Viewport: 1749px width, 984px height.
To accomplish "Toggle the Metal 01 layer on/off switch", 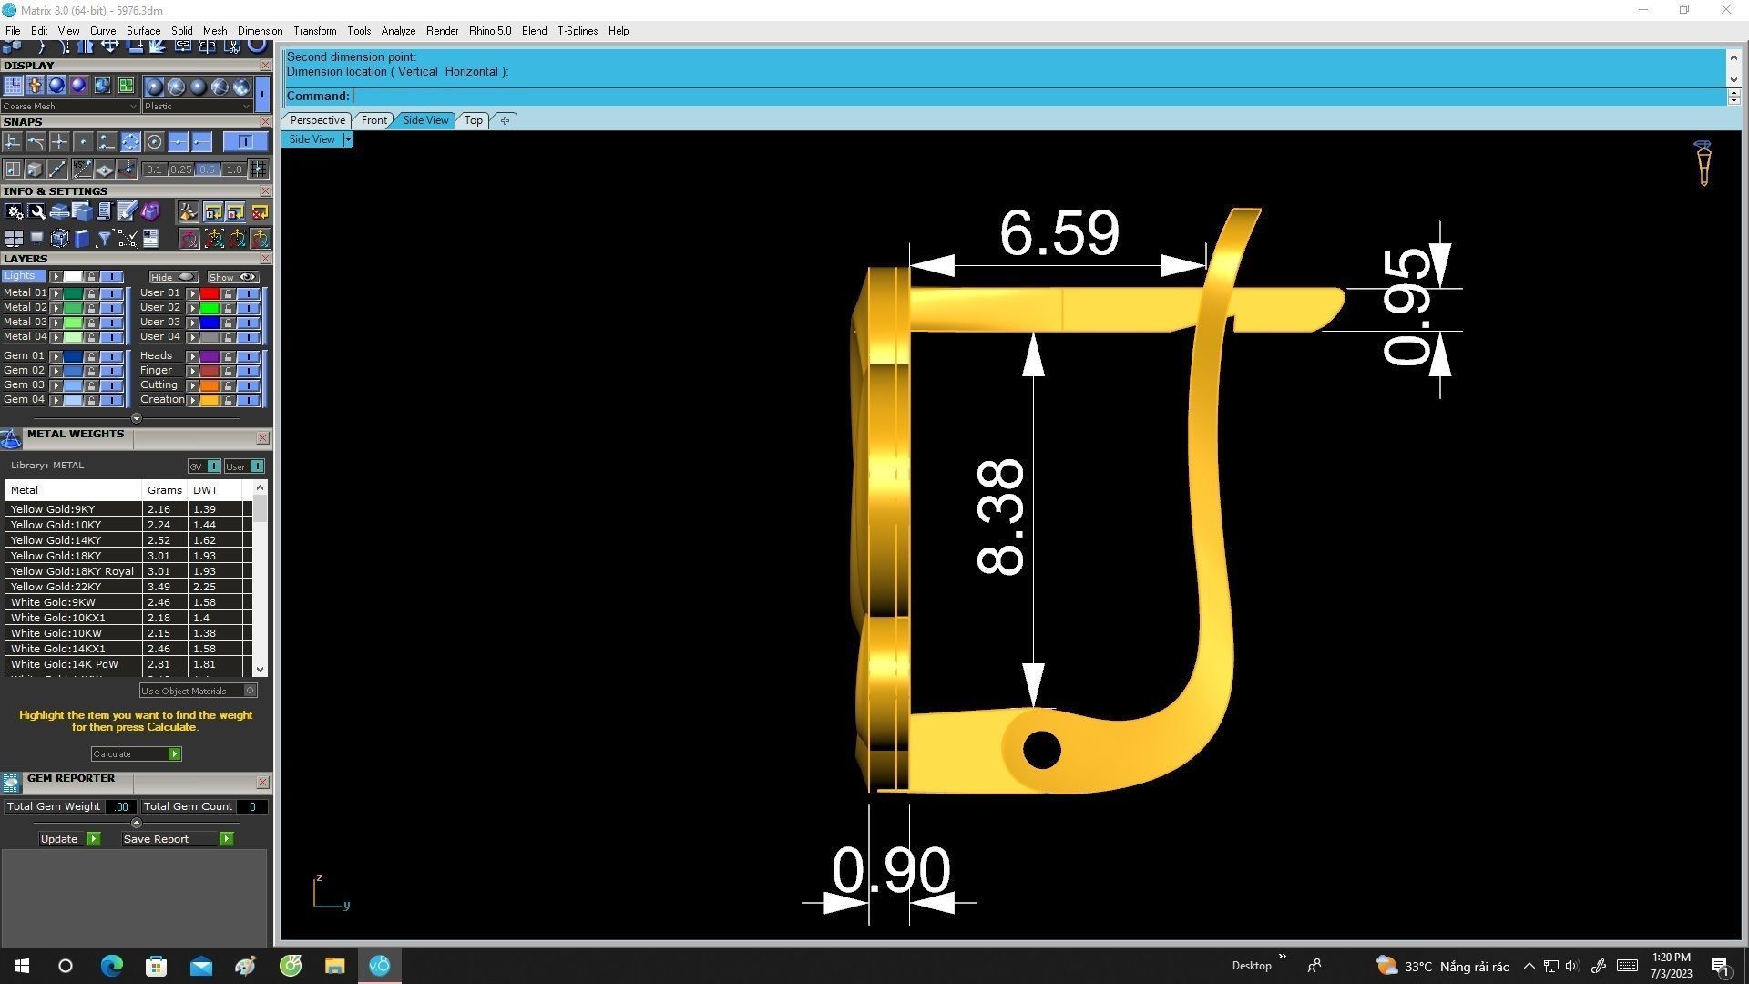I will point(111,293).
